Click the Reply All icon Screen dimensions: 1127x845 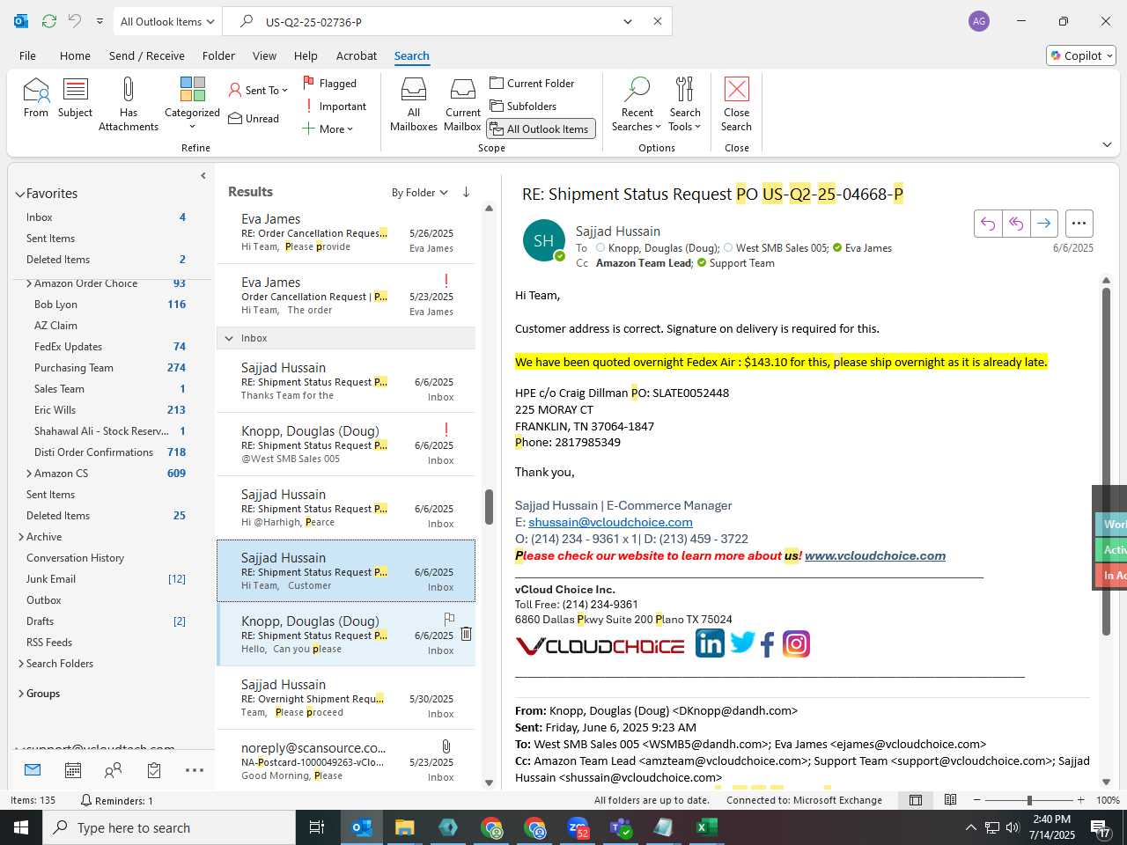click(1016, 224)
